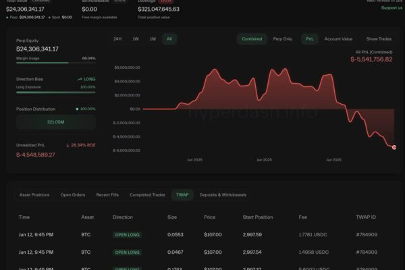This screenshot has width=405, height=270.
Task: Click the Margin Usage progress bar
Action: point(56,63)
